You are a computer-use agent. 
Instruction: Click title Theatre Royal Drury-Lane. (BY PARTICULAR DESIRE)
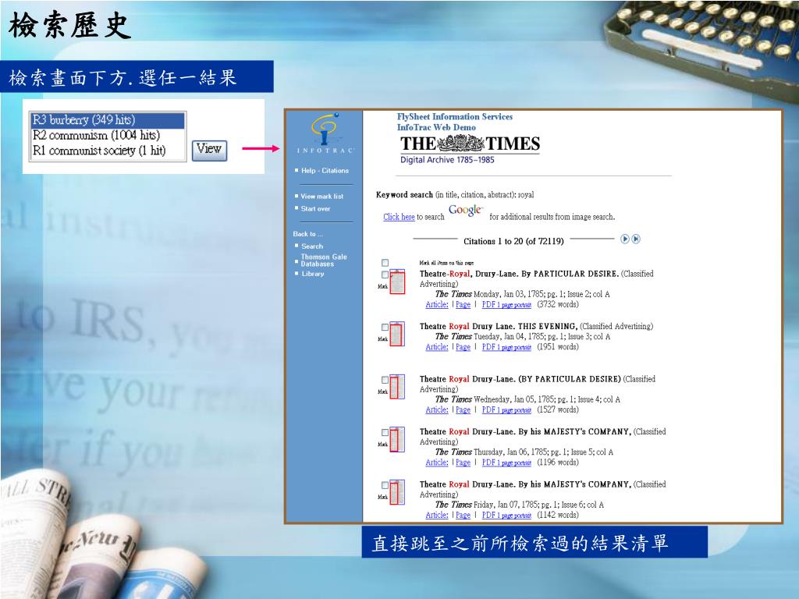coord(520,379)
